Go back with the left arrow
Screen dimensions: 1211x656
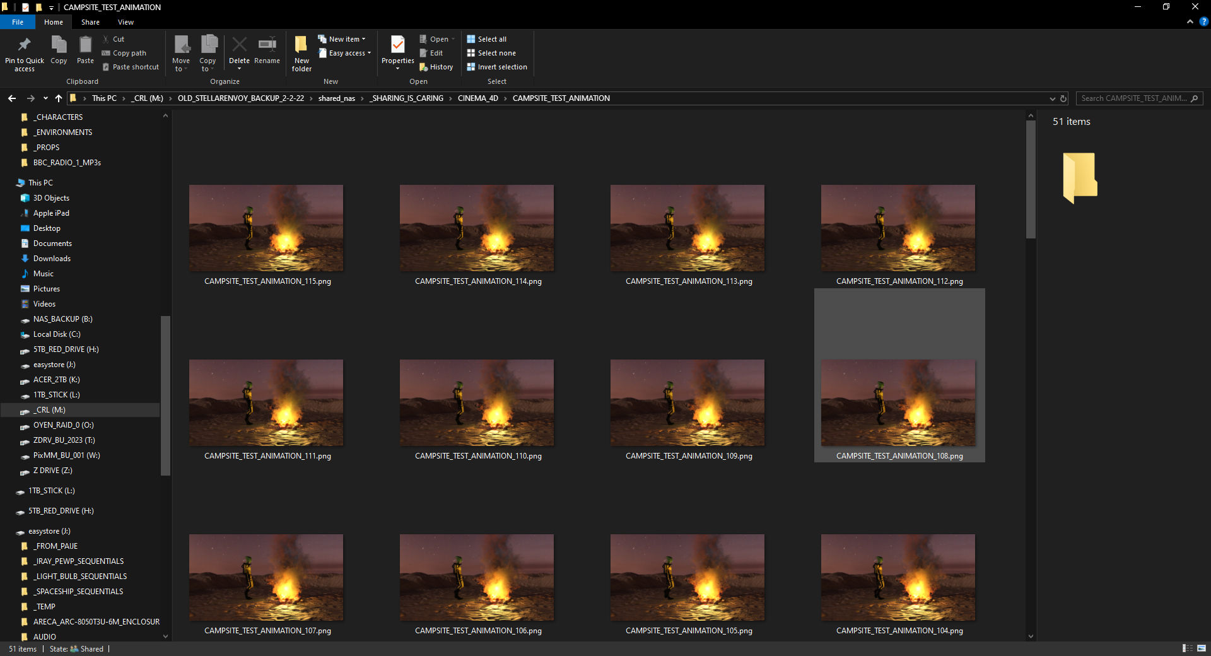(x=12, y=98)
